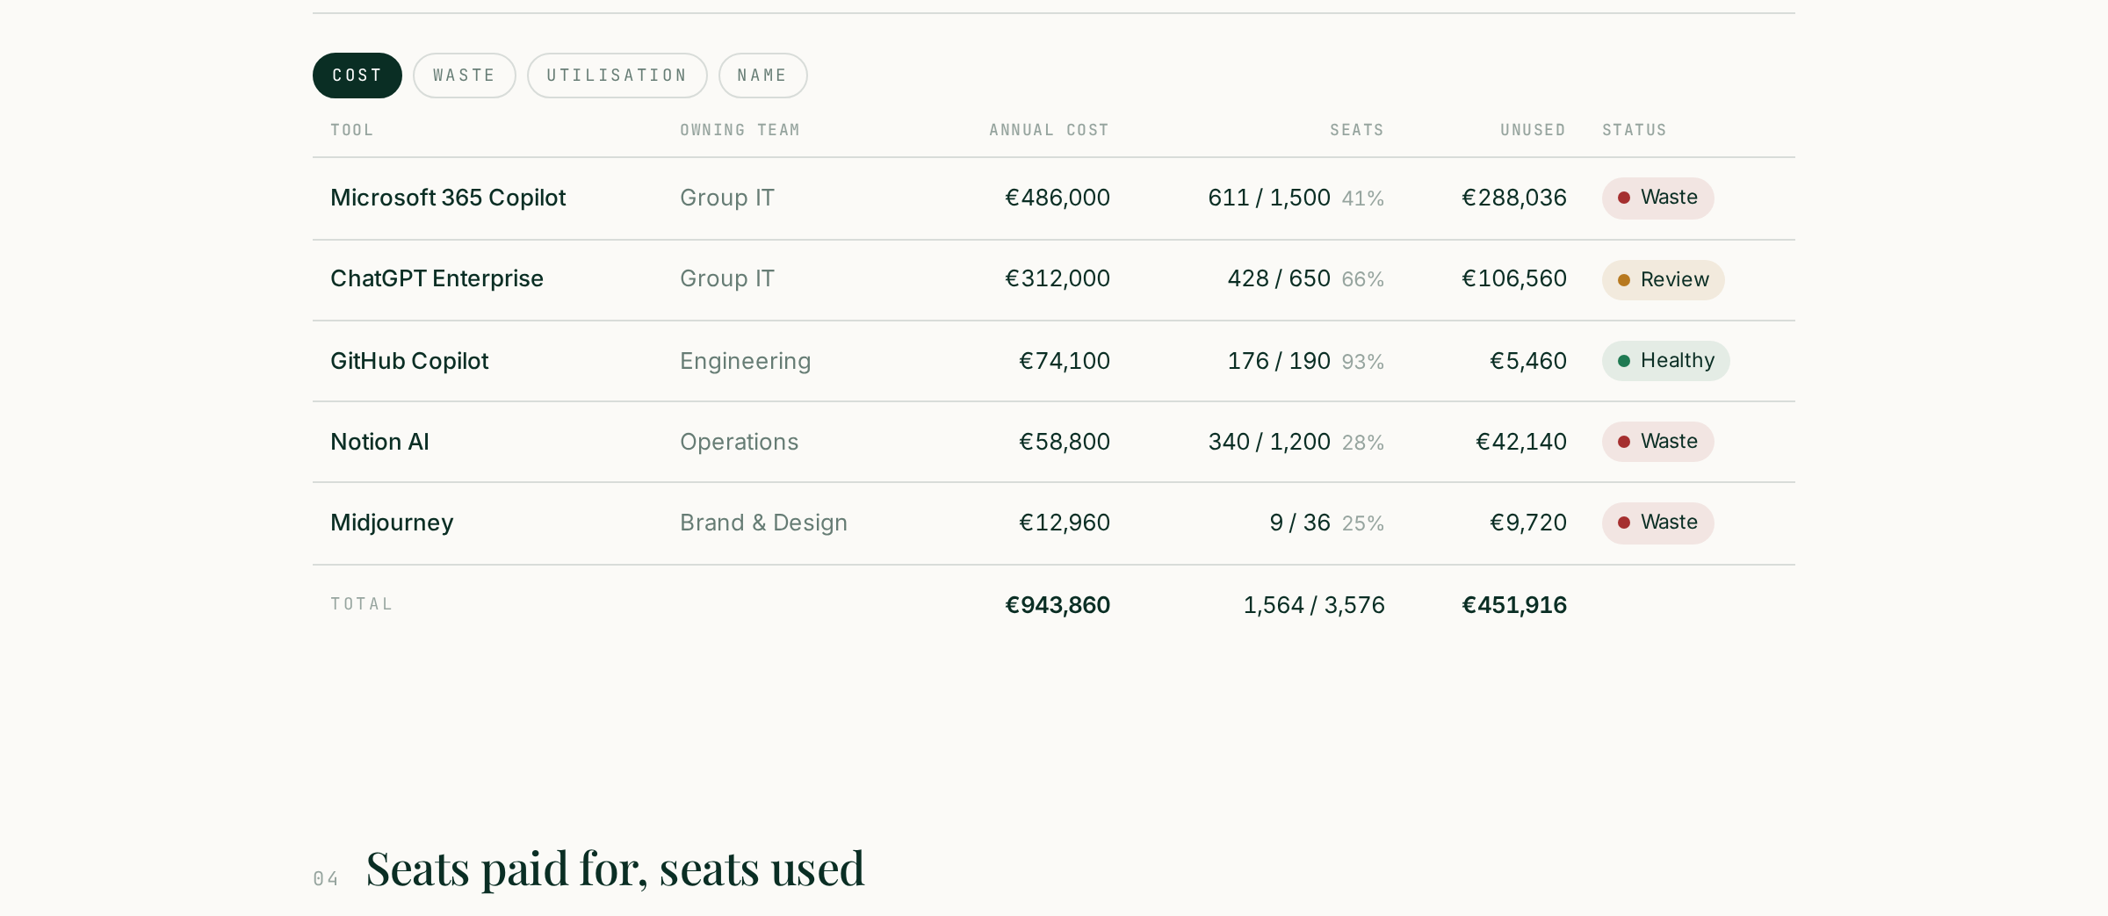
Task: Select the €451,916 total unused amount
Action: (x=1514, y=605)
